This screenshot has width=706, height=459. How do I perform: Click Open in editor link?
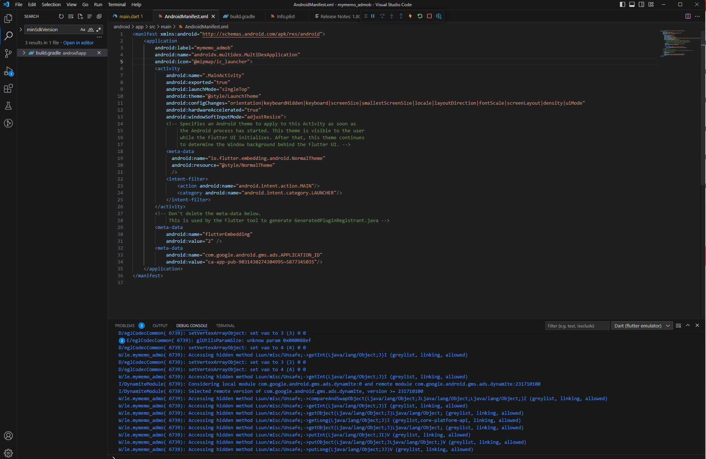click(x=78, y=43)
